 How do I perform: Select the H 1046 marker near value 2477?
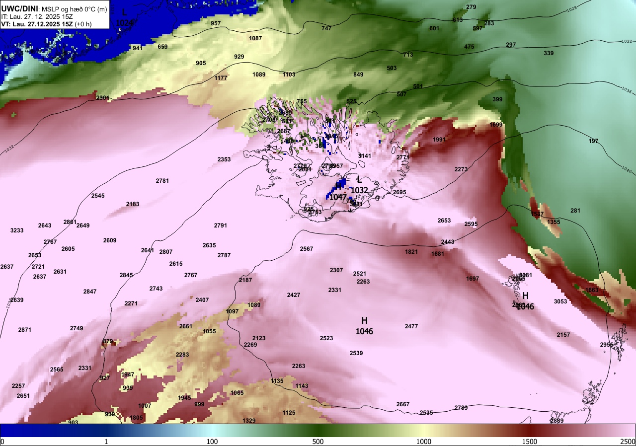tap(364, 326)
